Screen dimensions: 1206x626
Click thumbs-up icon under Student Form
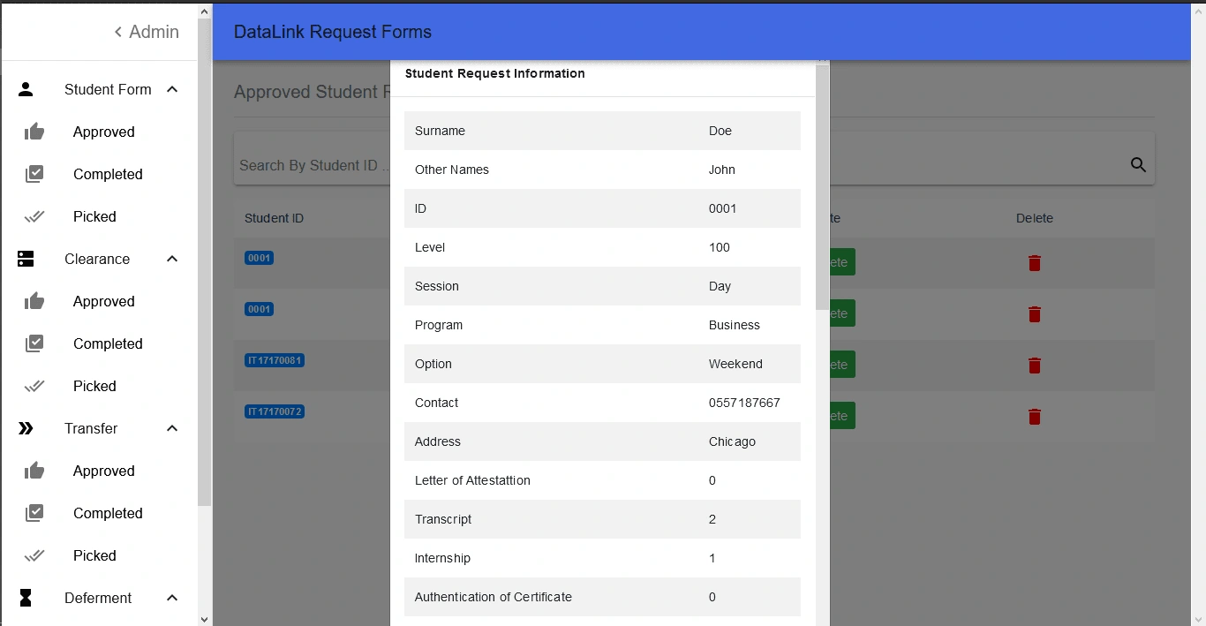coord(34,132)
